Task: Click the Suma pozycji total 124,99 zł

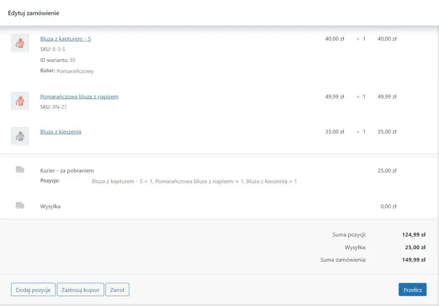Action: [x=413, y=235]
